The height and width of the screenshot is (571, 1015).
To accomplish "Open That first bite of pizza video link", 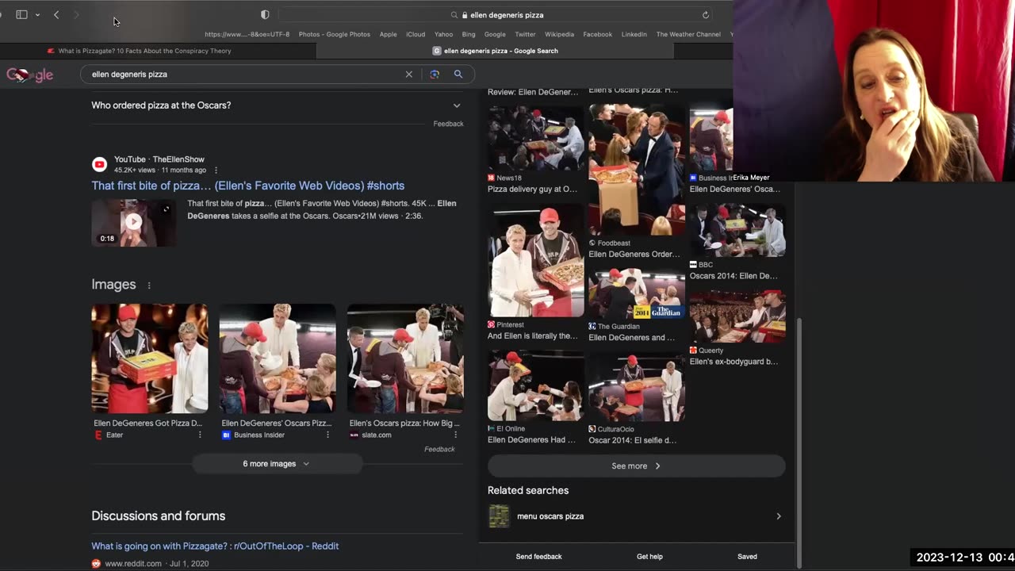I will pyautogui.click(x=248, y=186).
